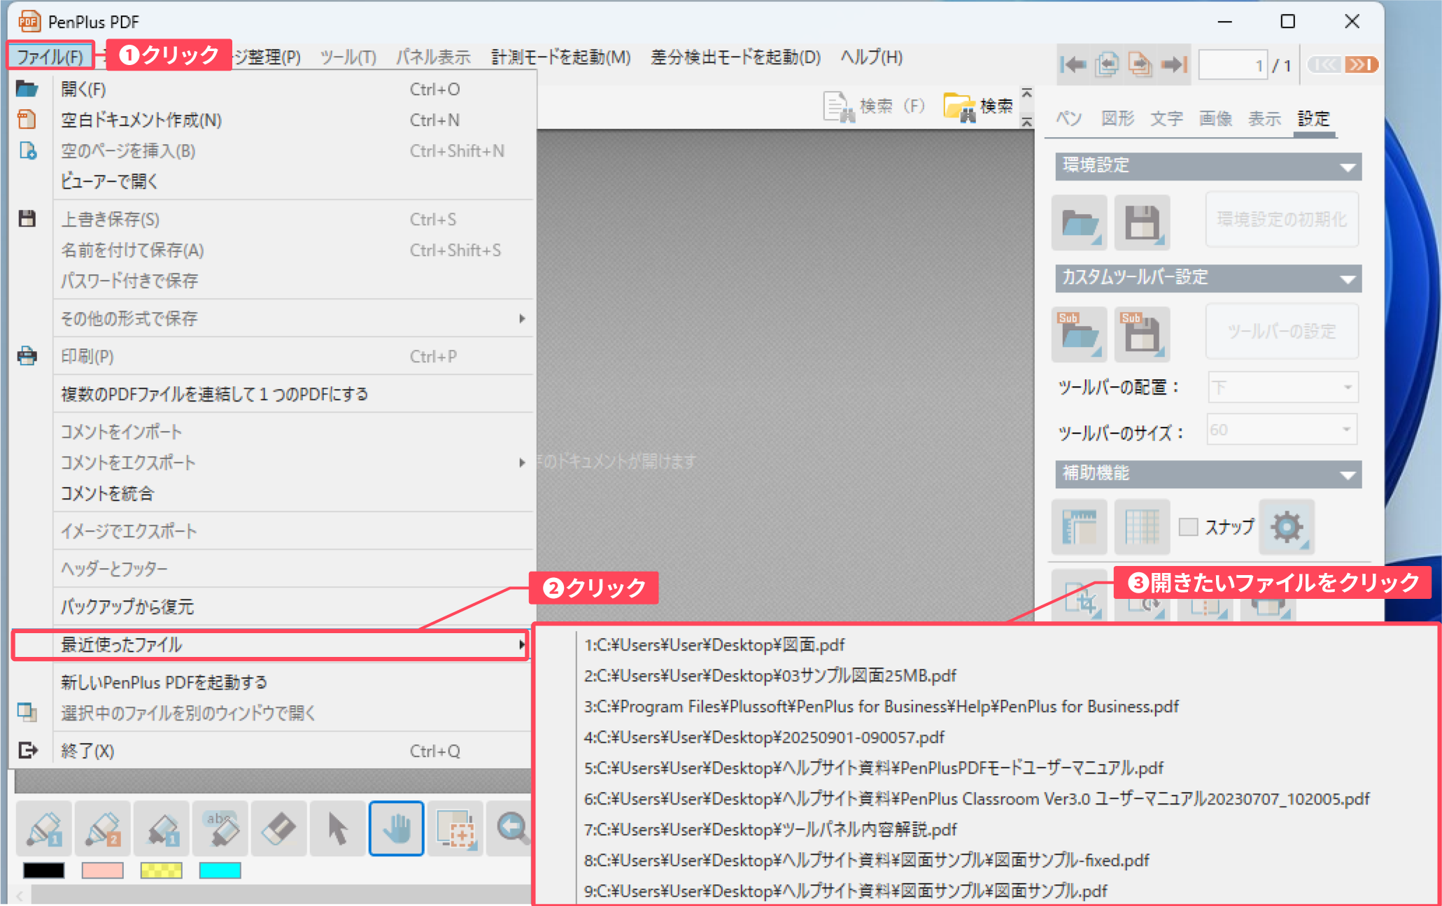Click the snap settings gear icon

click(x=1286, y=527)
